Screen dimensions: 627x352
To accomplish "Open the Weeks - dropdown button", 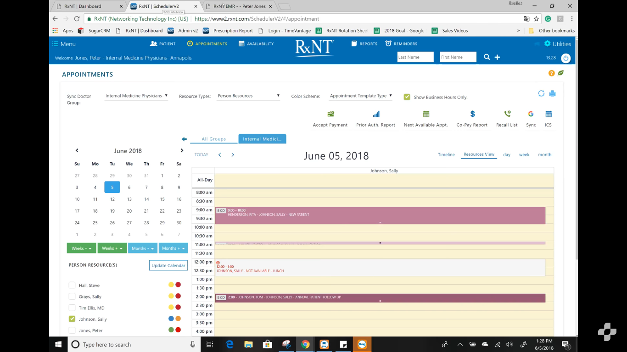I will pyautogui.click(x=81, y=248).
